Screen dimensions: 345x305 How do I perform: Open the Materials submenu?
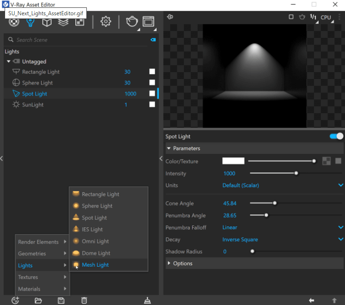[42, 289]
